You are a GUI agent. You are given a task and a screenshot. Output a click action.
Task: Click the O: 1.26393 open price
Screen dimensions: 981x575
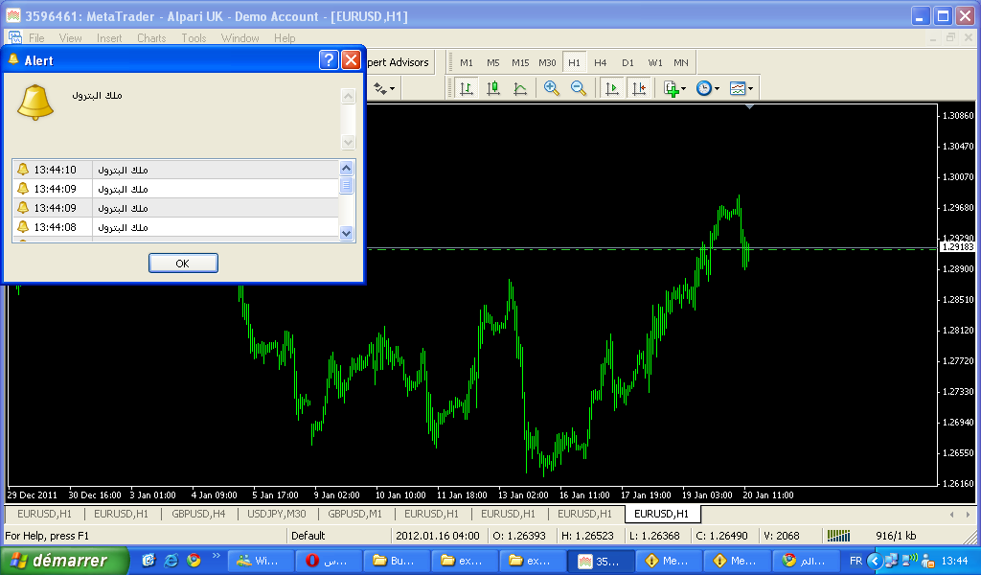pos(519,536)
